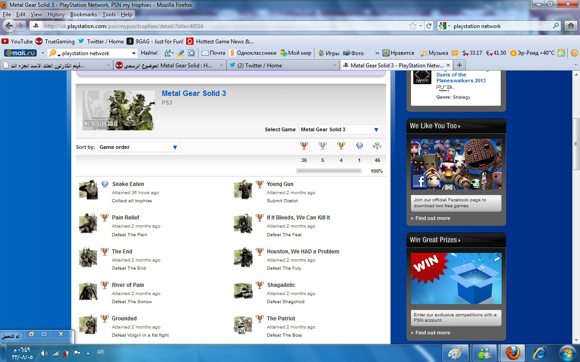The image size is (580, 362).
Task: Click the bronze trophy icon beside Shagadelic
Action: click(x=260, y=285)
